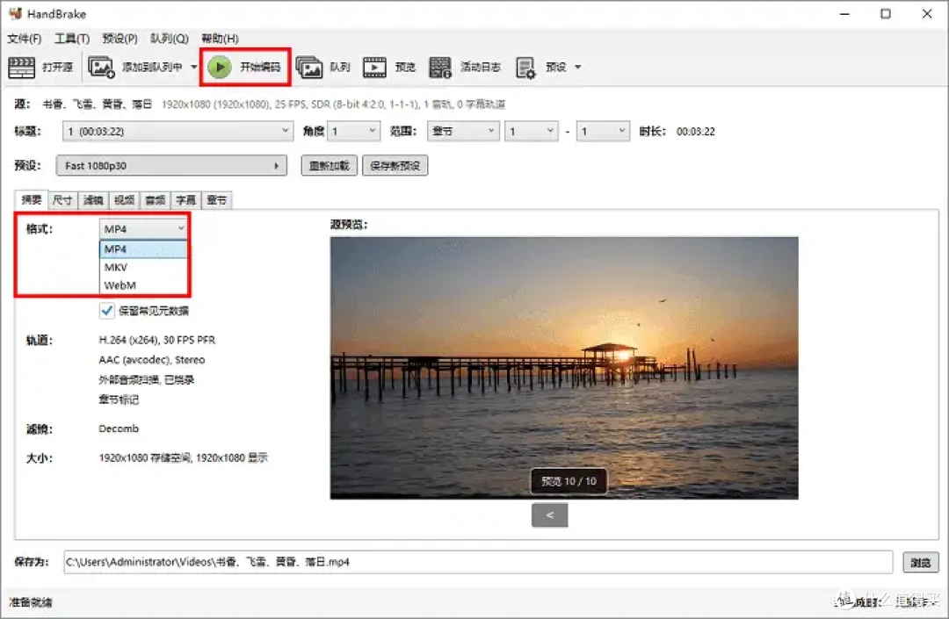Open the Queue photos icon

309,67
